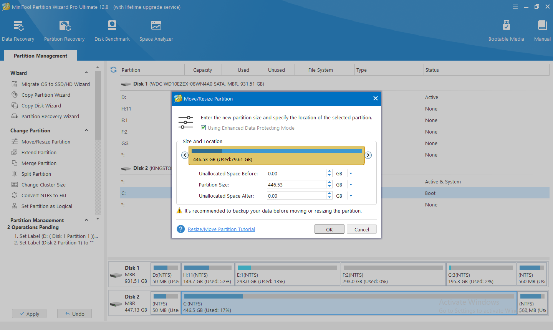Open the hamburger menu in the title bar

pyautogui.click(x=515, y=7)
